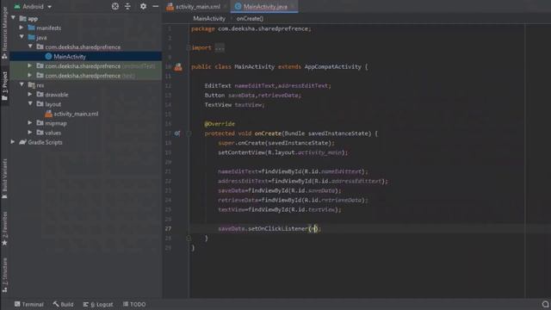Open the Terminal tool window

[x=28, y=304]
